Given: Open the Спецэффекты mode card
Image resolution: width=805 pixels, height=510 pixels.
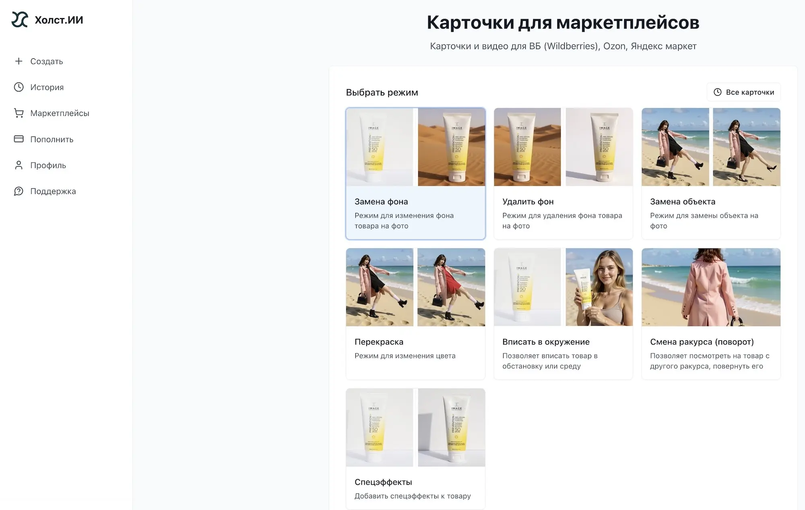Looking at the screenshot, I should 415,447.
